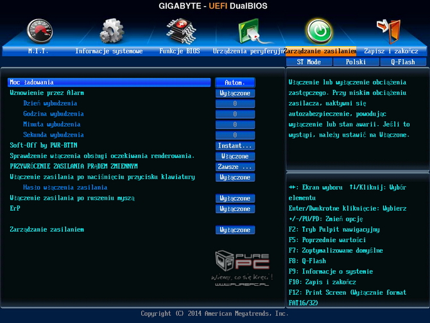The height and width of the screenshot is (323, 430).
Task: Select Wznowienie przez Alarm row label
Action: [x=47, y=93]
